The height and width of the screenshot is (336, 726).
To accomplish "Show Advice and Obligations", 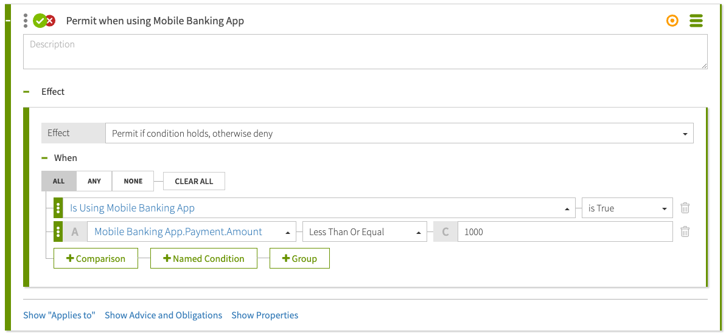I will [163, 315].
